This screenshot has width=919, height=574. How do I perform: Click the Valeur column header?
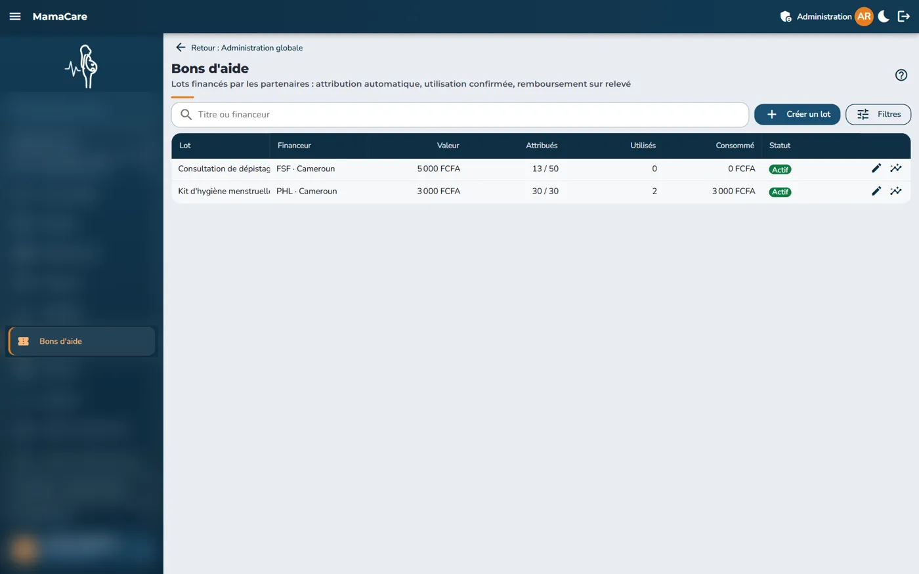pos(448,146)
